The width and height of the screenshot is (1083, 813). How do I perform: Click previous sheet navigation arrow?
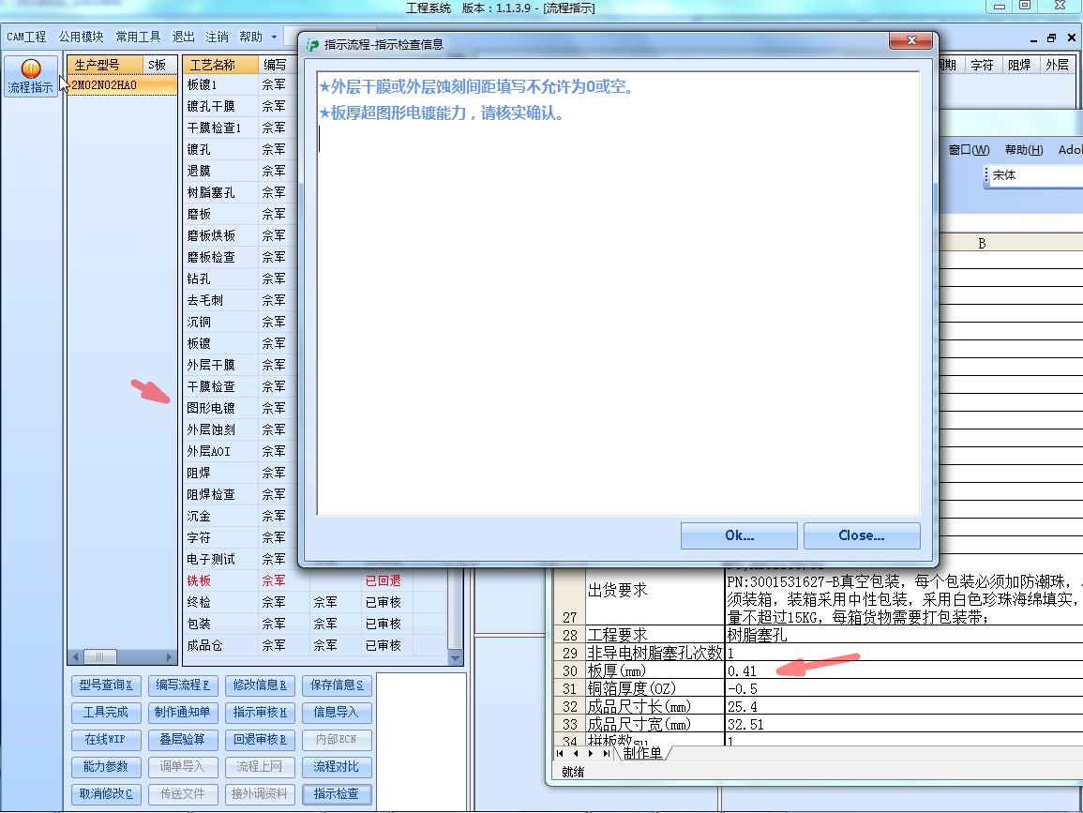tap(576, 754)
